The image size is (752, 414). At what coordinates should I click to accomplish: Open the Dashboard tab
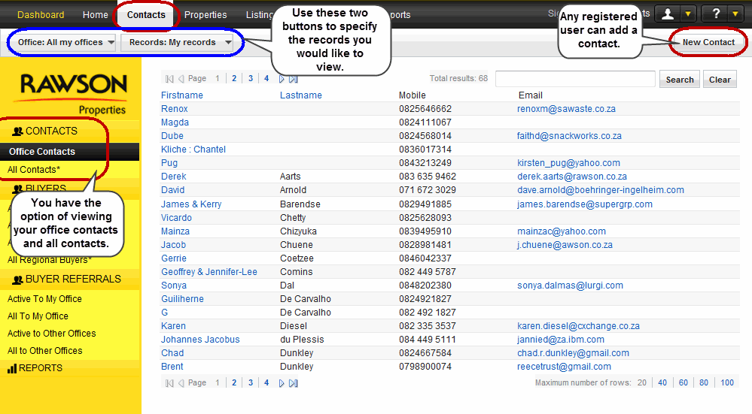coord(41,15)
